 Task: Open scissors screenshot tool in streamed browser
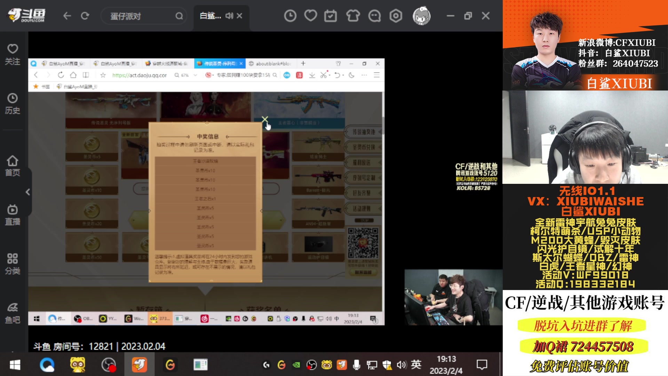click(324, 75)
